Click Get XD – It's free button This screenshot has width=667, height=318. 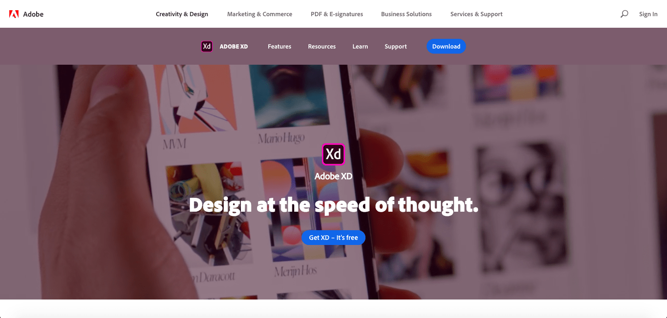333,238
